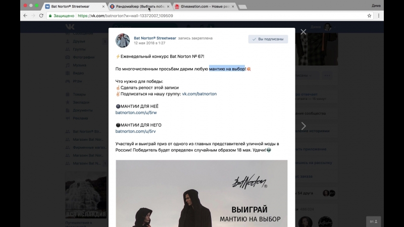The width and height of the screenshot is (404, 227).
Task: Click the Bat Norton® Streetwear author name
Action: coord(155,38)
